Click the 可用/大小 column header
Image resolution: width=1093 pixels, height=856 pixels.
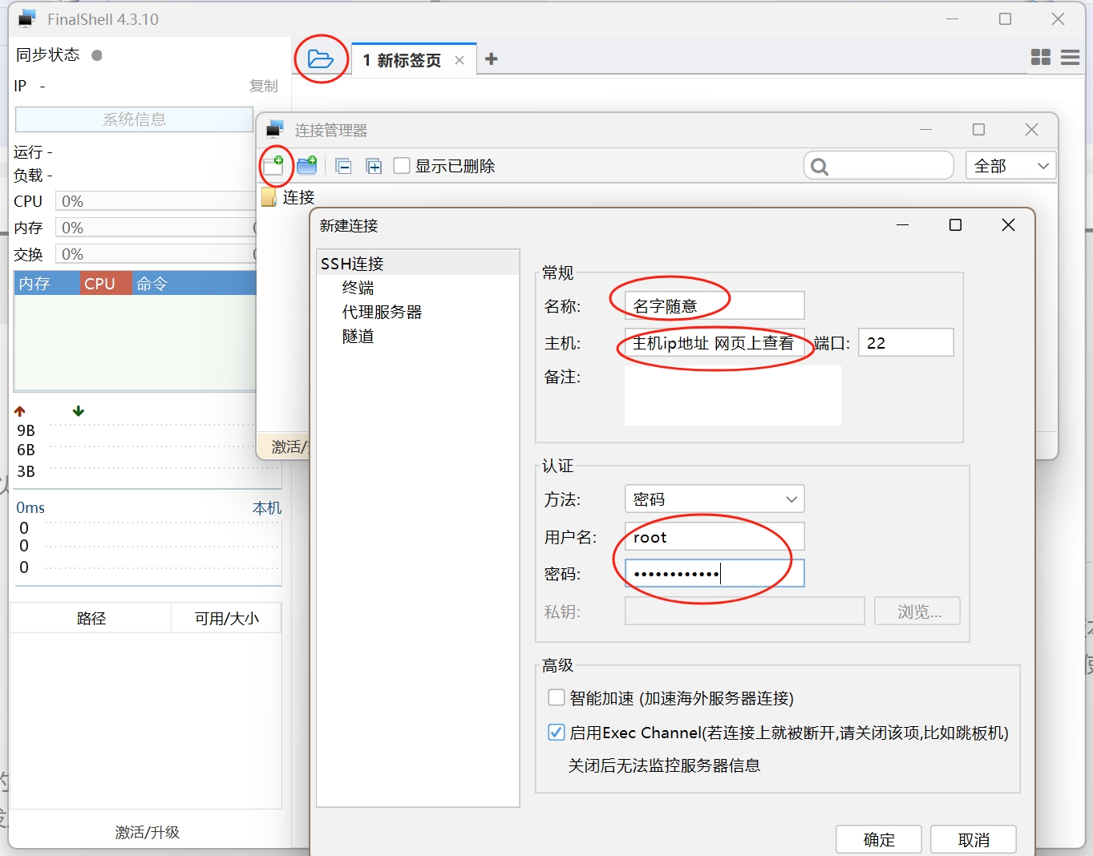226,618
